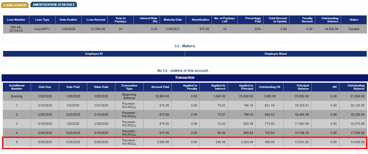Screen dimensions: 368x154
Task: Click installment 3 due date 3/15/2020
Action: pyautogui.click(x=45, y=124)
